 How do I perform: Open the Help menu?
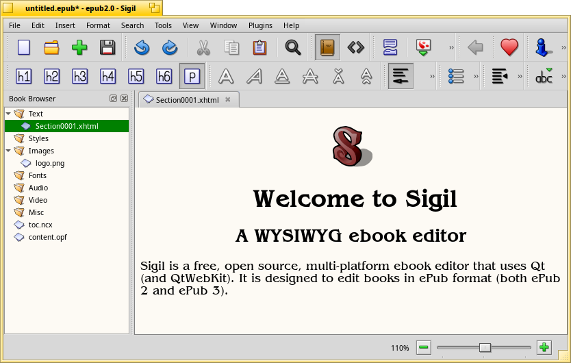tap(292, 25)
